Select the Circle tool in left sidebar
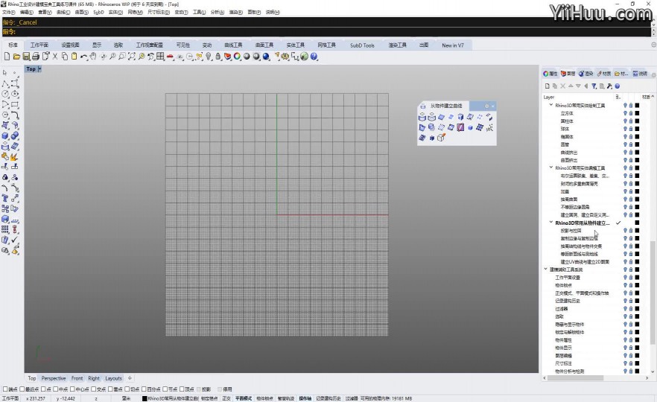The width and height of the screenshot is (657, 402). click(x=5, y=94)
